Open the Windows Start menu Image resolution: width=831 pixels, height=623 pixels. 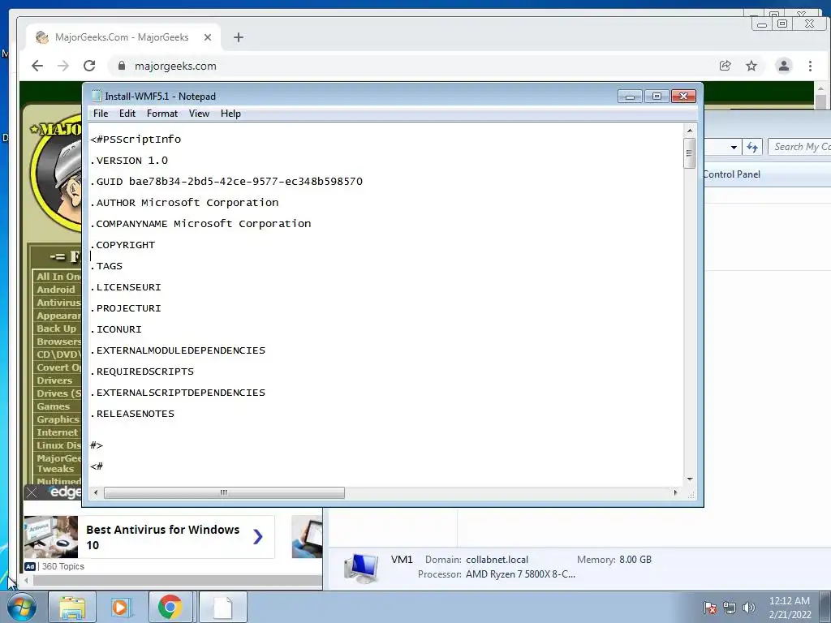tap(21, 607)
